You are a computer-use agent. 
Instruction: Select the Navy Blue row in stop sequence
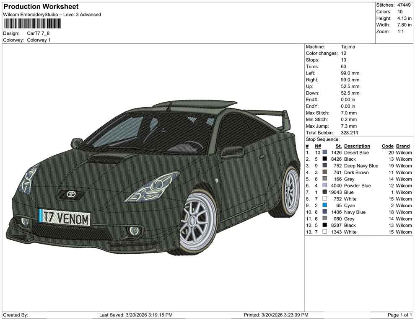coord(355,212)
